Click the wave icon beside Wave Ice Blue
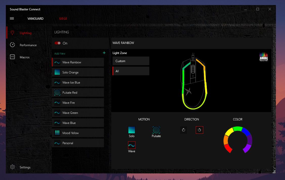Screen dimensions: 285x180 tap(57, 83)
